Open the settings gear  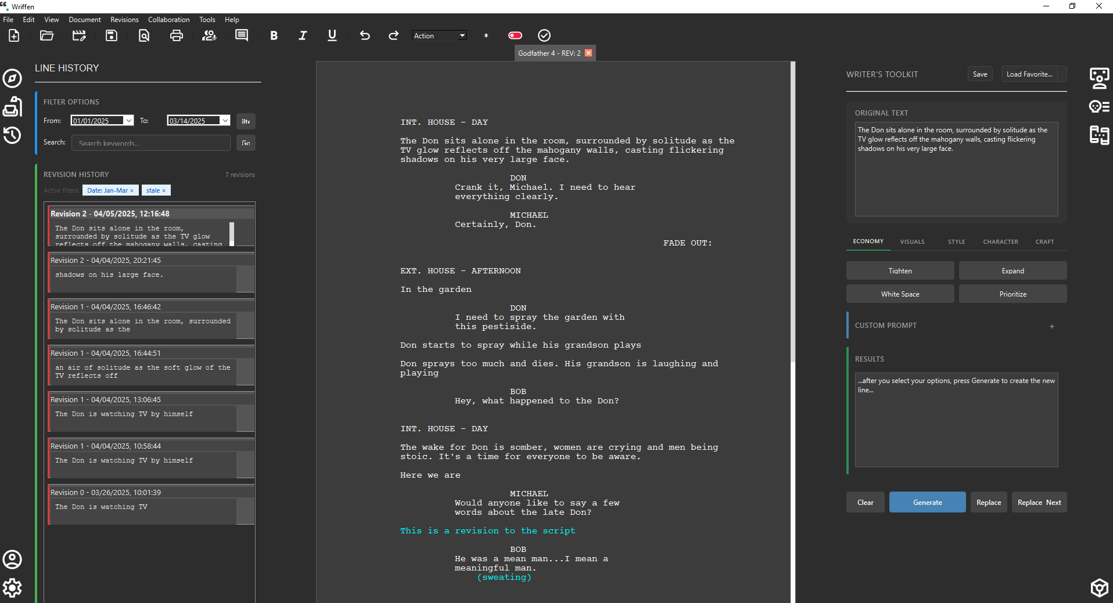12,588
